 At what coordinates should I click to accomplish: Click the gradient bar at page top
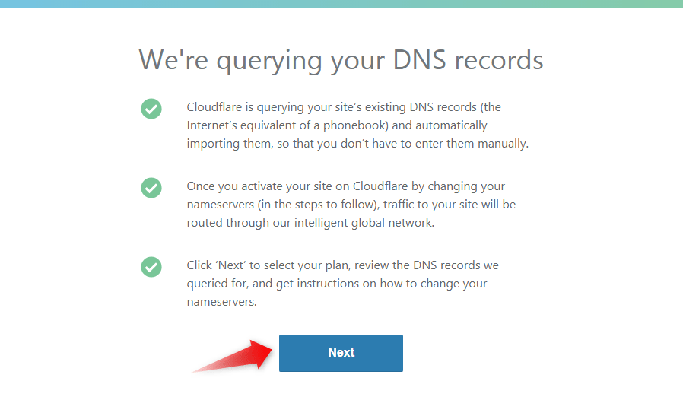341,3
